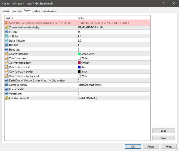Click the integer icon beside Dash Display Window
Viewport: 179px width, 151px height.
click(7, 81)
